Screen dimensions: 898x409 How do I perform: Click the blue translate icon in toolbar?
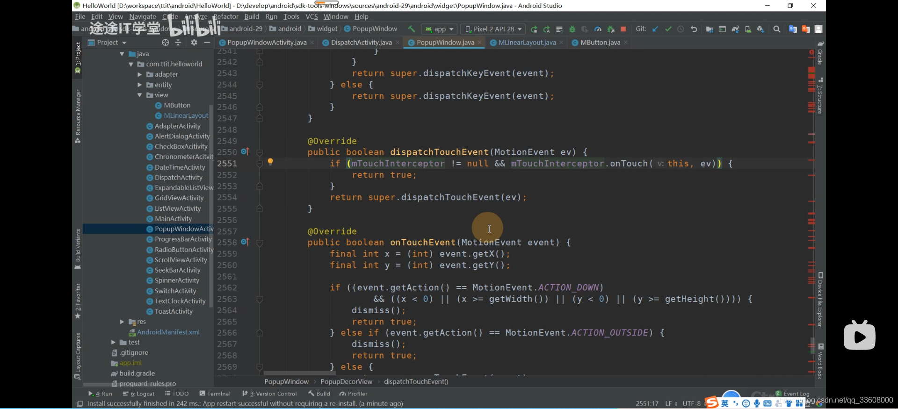(793, 29)
